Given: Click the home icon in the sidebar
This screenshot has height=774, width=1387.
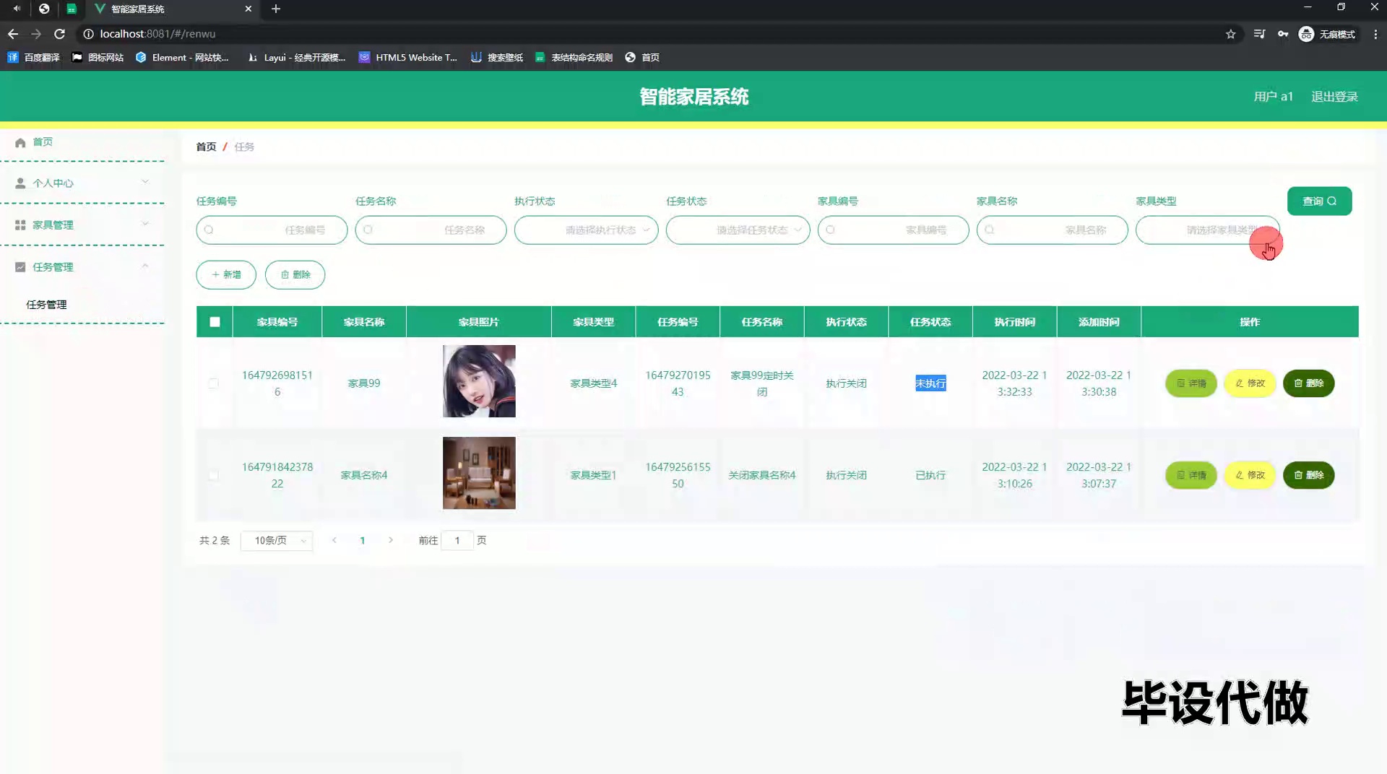Looking at the screenshot, I should [x=20, y=142].
